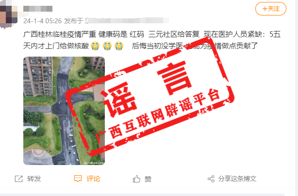Open the aerial photo thumbnail

pyautogui.click(x=64, y=111)
